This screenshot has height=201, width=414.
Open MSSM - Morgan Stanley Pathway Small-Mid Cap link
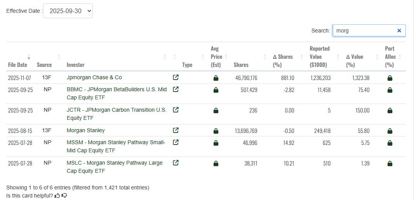pos(116,146)
